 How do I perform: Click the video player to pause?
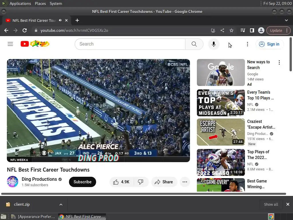(98, 110)
